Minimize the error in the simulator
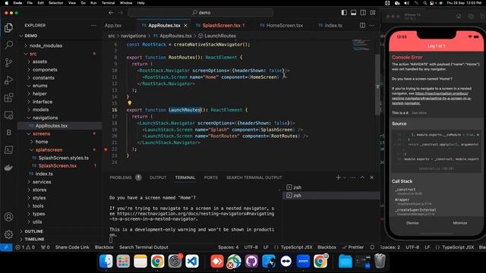This screenshot has height=273, width=486. tap(460, 223)
